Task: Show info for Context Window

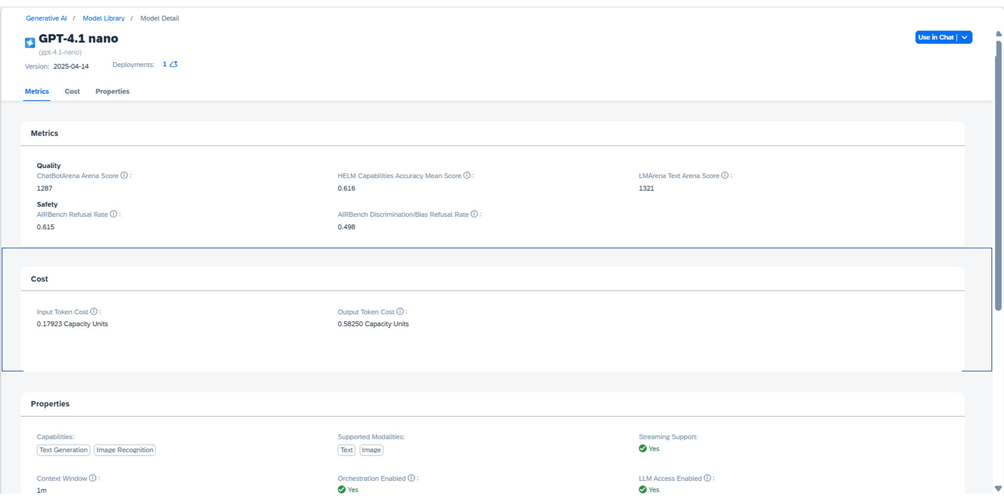Action: click(x=92, y=478)
